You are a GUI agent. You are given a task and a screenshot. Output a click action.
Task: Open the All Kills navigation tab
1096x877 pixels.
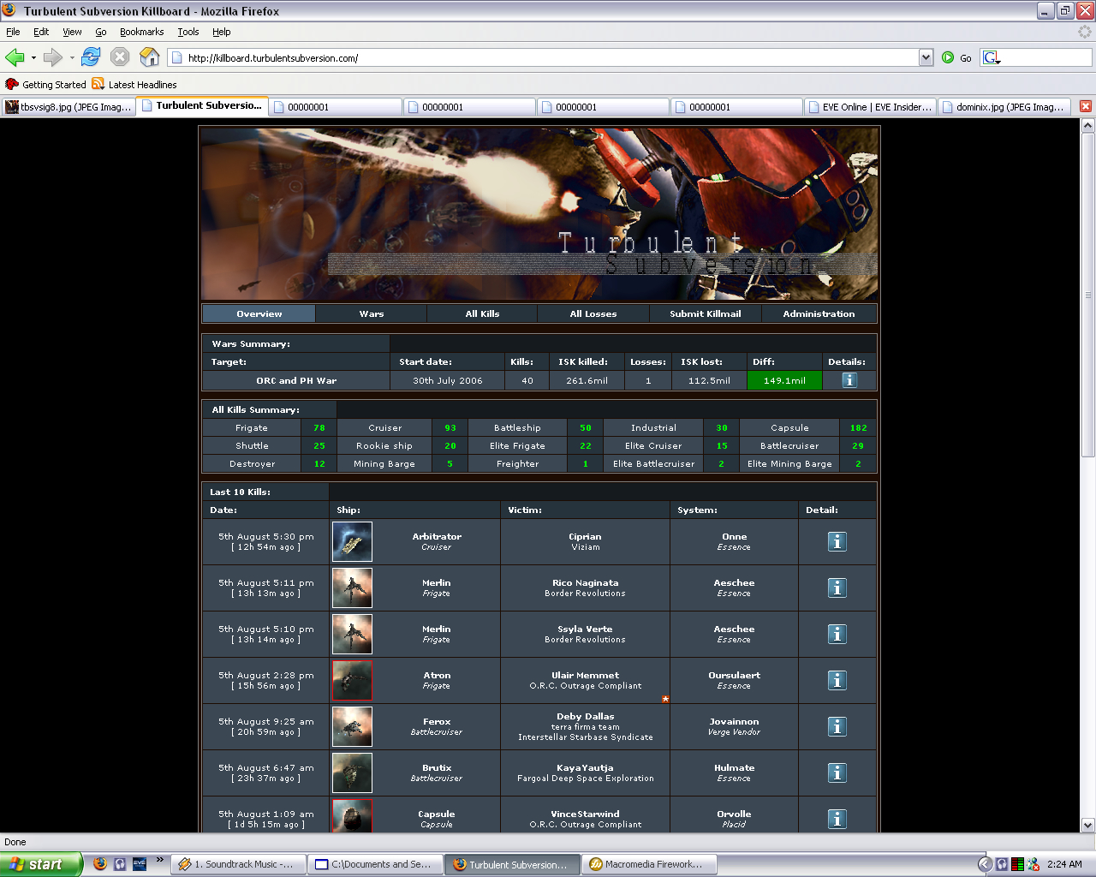coord(482,313)
